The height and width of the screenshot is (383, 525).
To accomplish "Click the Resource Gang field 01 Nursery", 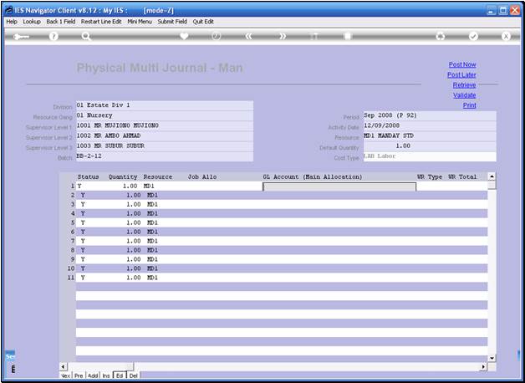I will tap(165, 115).
